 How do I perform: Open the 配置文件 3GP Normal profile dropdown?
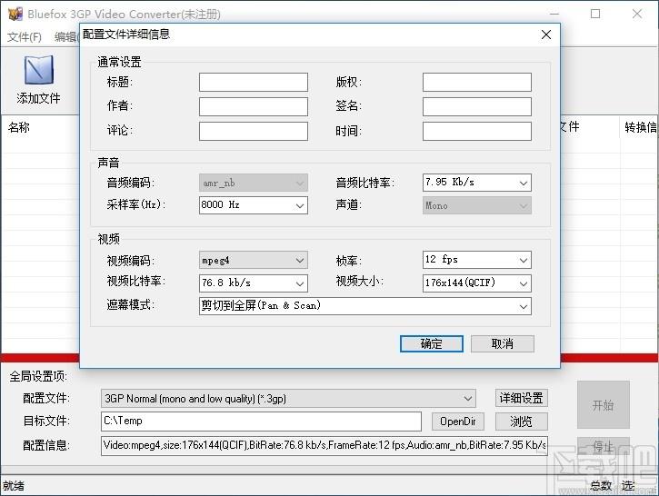[288, 399]
